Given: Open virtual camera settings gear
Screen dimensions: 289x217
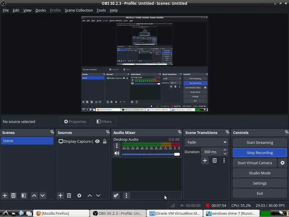Looking at the screenshot, I should click(x=282, y=163).
